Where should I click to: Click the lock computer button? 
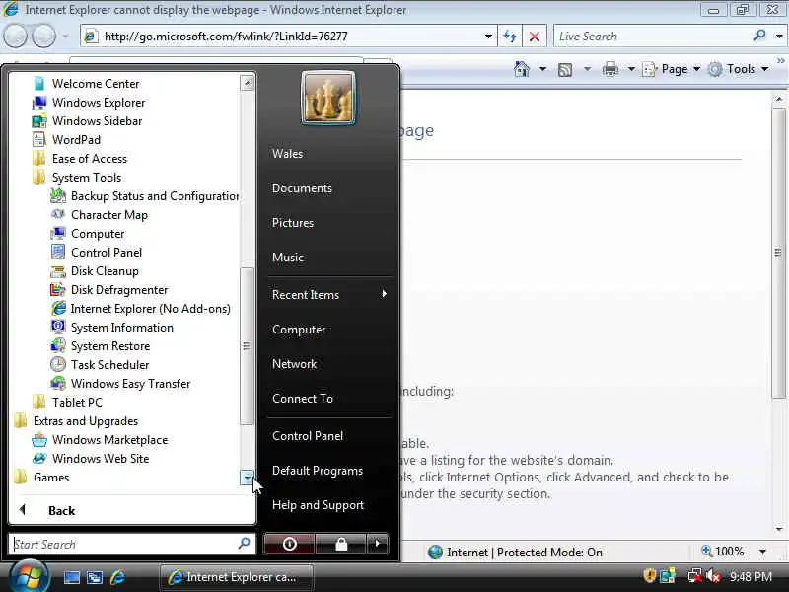point(341,544)
